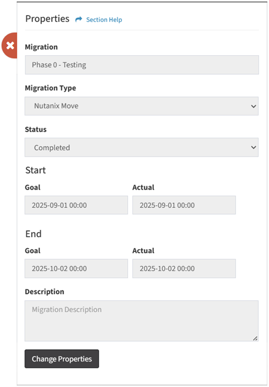Viewport: 269px width, 387px height.
Task: Focus the Migration Description text area
Action: [x=141, y=321]
